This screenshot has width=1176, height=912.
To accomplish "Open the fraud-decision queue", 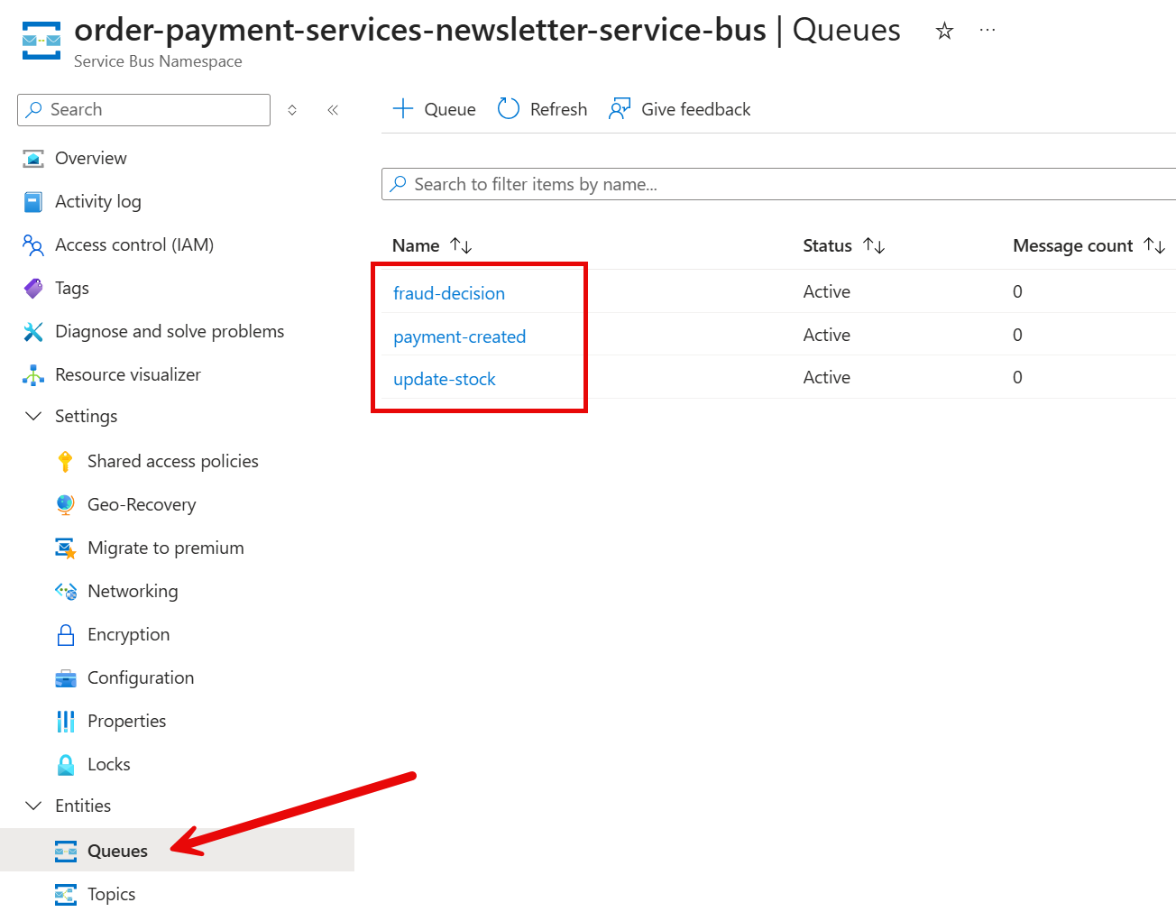I will (449, 293).
